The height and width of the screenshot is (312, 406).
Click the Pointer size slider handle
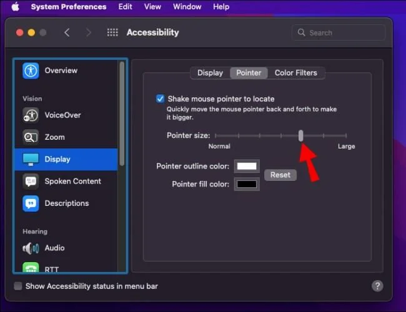tap(300, 135)
